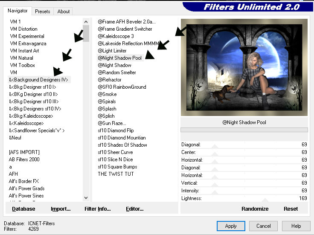Image resolution: width=314 pixels, height=235 pixels.
Task: Choose the @Light Limiter filter
Action: (x=112, y=51)
